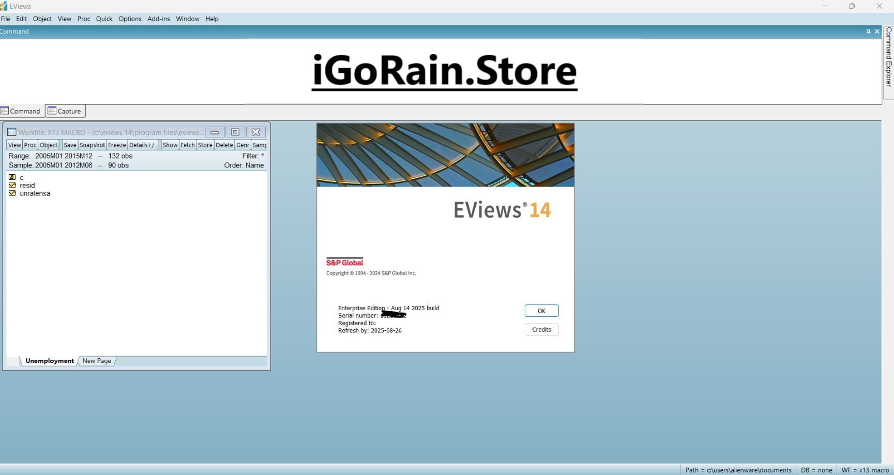Open the resid series object
Screen dimensions: 894x475
point(27,185)
